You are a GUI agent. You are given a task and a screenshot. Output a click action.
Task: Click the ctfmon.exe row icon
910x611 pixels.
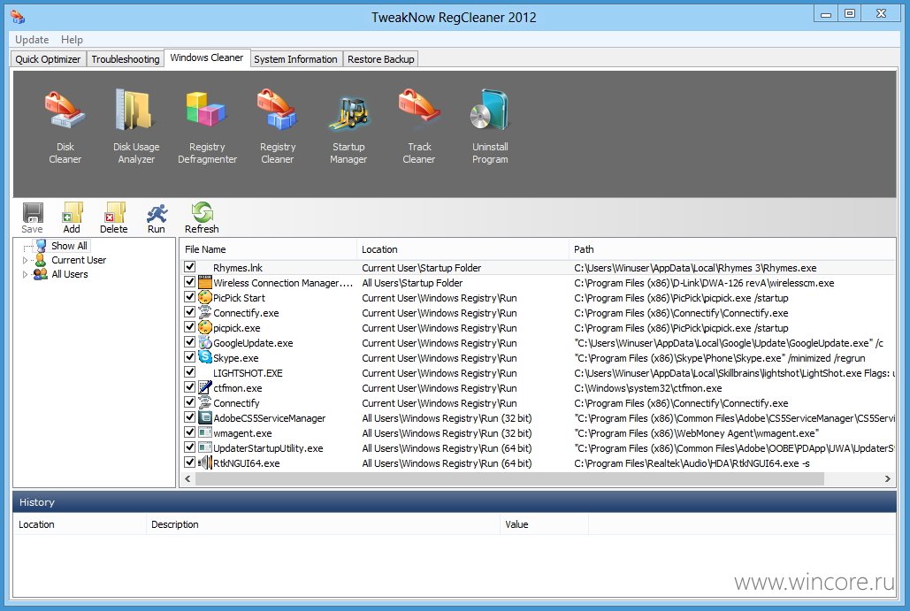[205, 387]
